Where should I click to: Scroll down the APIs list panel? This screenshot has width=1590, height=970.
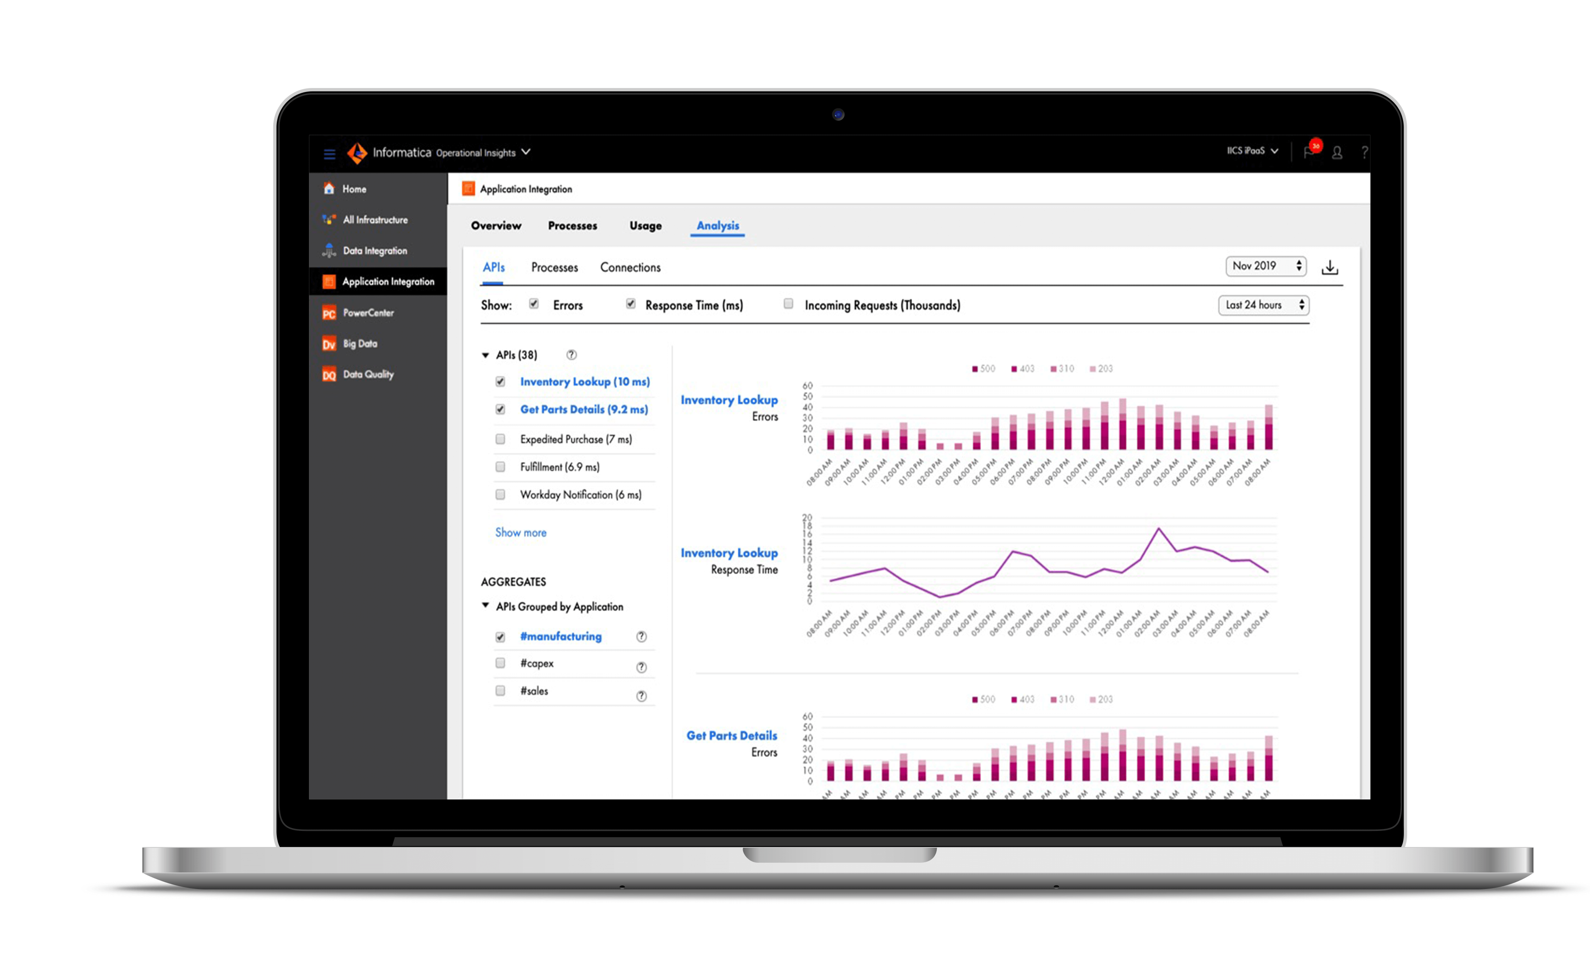[x=520, y=531]
